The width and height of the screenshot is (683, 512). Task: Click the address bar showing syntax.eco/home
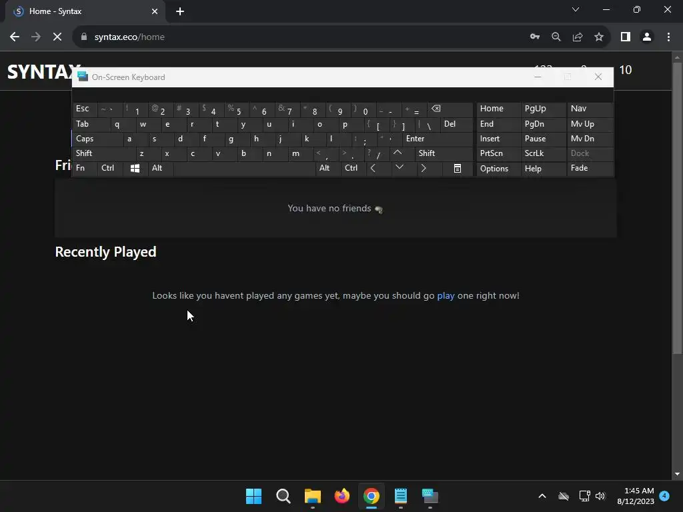click(x=301, y=37)
